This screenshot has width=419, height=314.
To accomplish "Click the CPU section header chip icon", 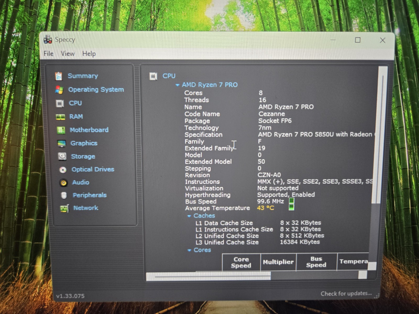I will (153, 76).
